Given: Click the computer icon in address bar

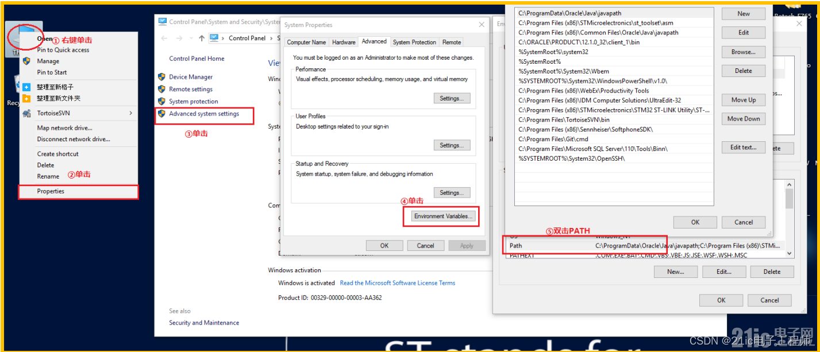Looking at the screenshot, I should [x=214, y=38].
